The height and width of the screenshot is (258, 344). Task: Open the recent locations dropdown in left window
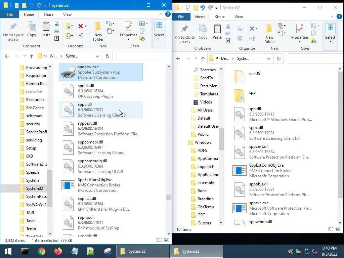click(x=24, y=56)
